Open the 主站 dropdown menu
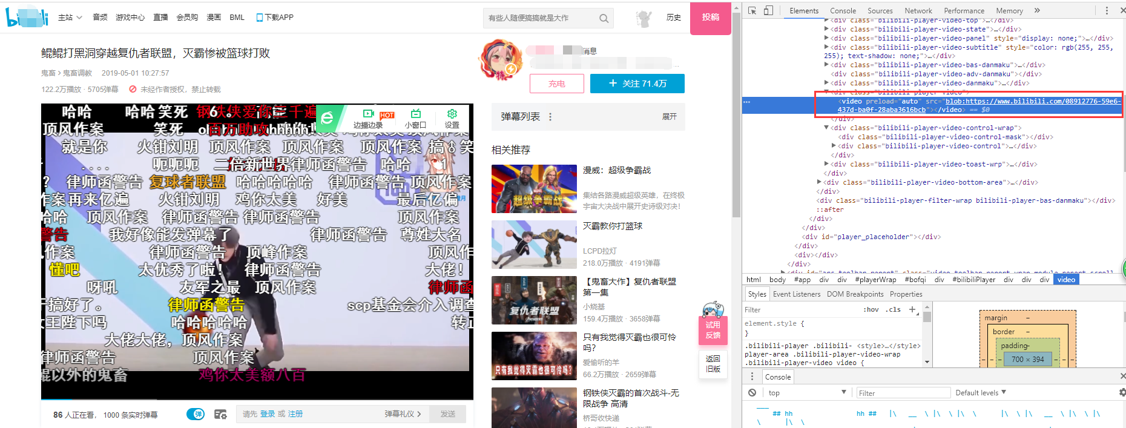The height and width of the screenshot is (428, 1126). point(70,18)
